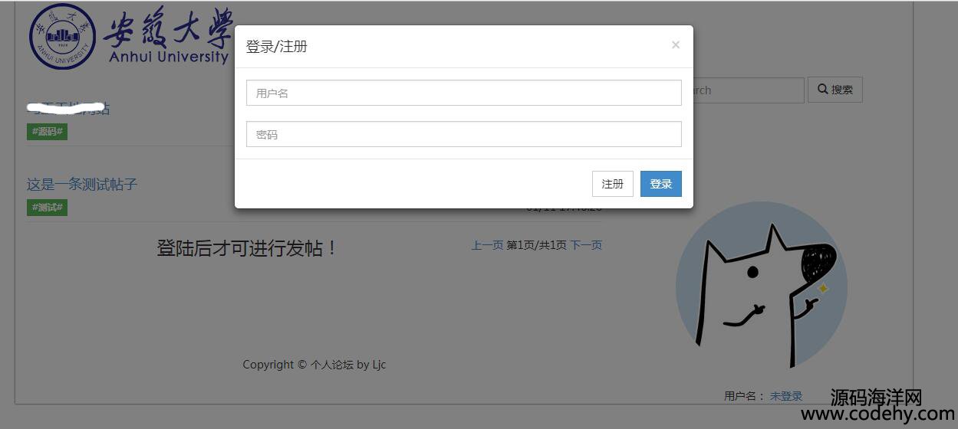Click the 搜索 search button
Image resolution: width=958 pixels, height=429 pixels.
(x=835, y=90)
